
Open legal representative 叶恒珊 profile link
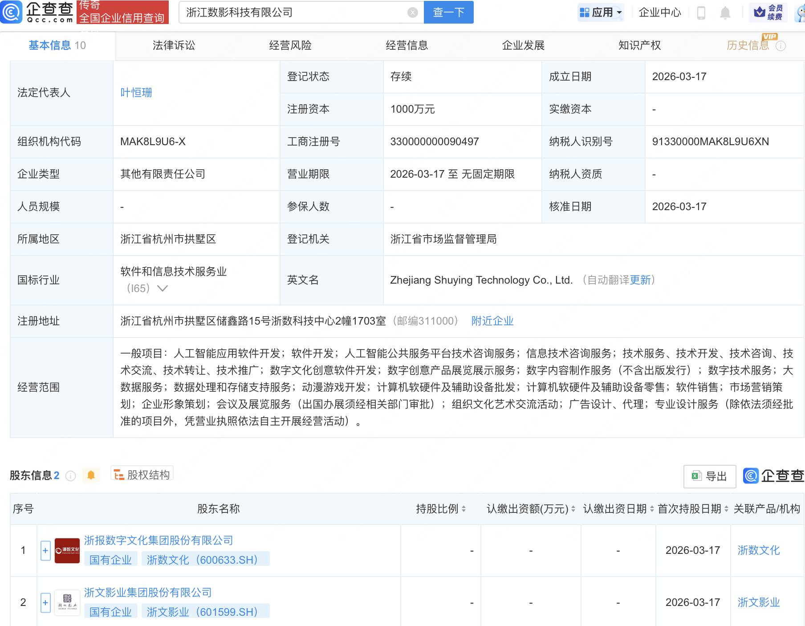136,93
